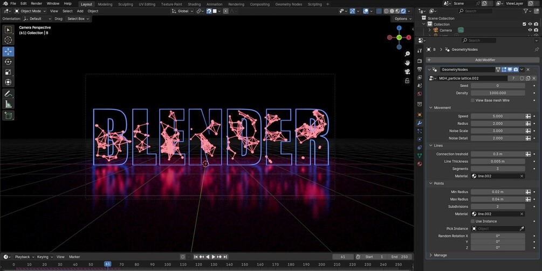Select the Cursor tool in the left toolbar

click(8, 40)
